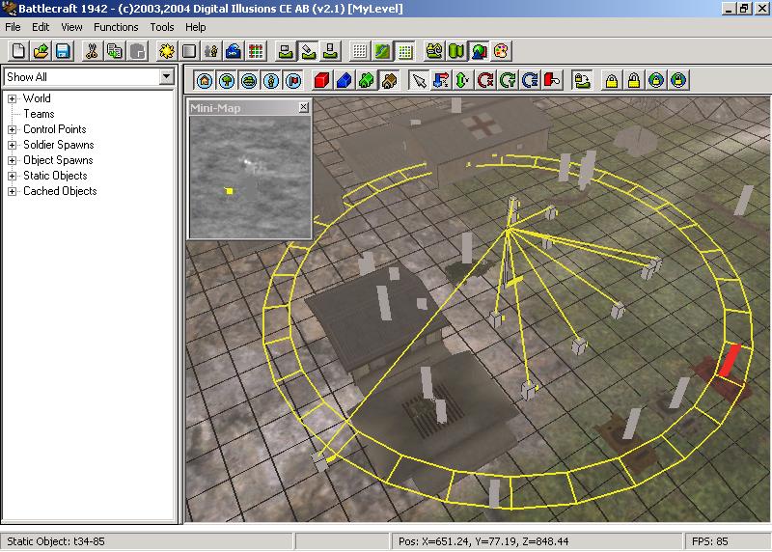Image resolution: width=772 pixels, height=552 pixels.
Task: Click the grey gradient square icon
Action: tap(189, 51)
